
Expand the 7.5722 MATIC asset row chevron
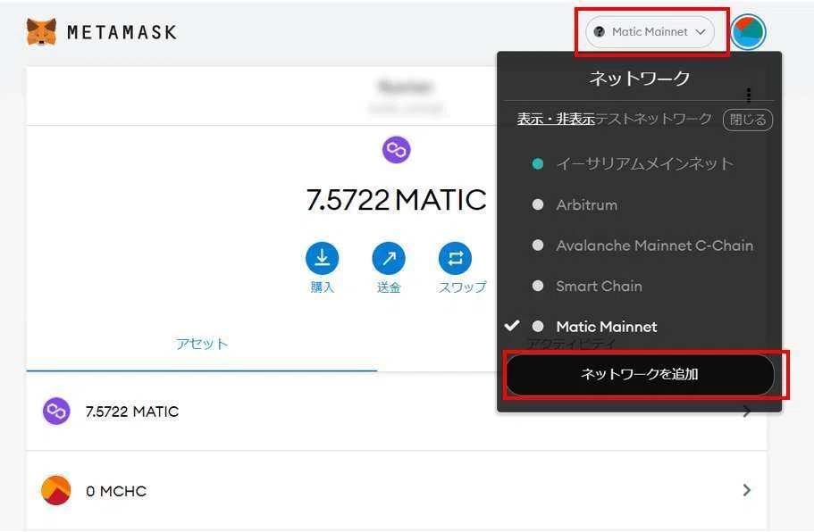click(x=746, y=411)
